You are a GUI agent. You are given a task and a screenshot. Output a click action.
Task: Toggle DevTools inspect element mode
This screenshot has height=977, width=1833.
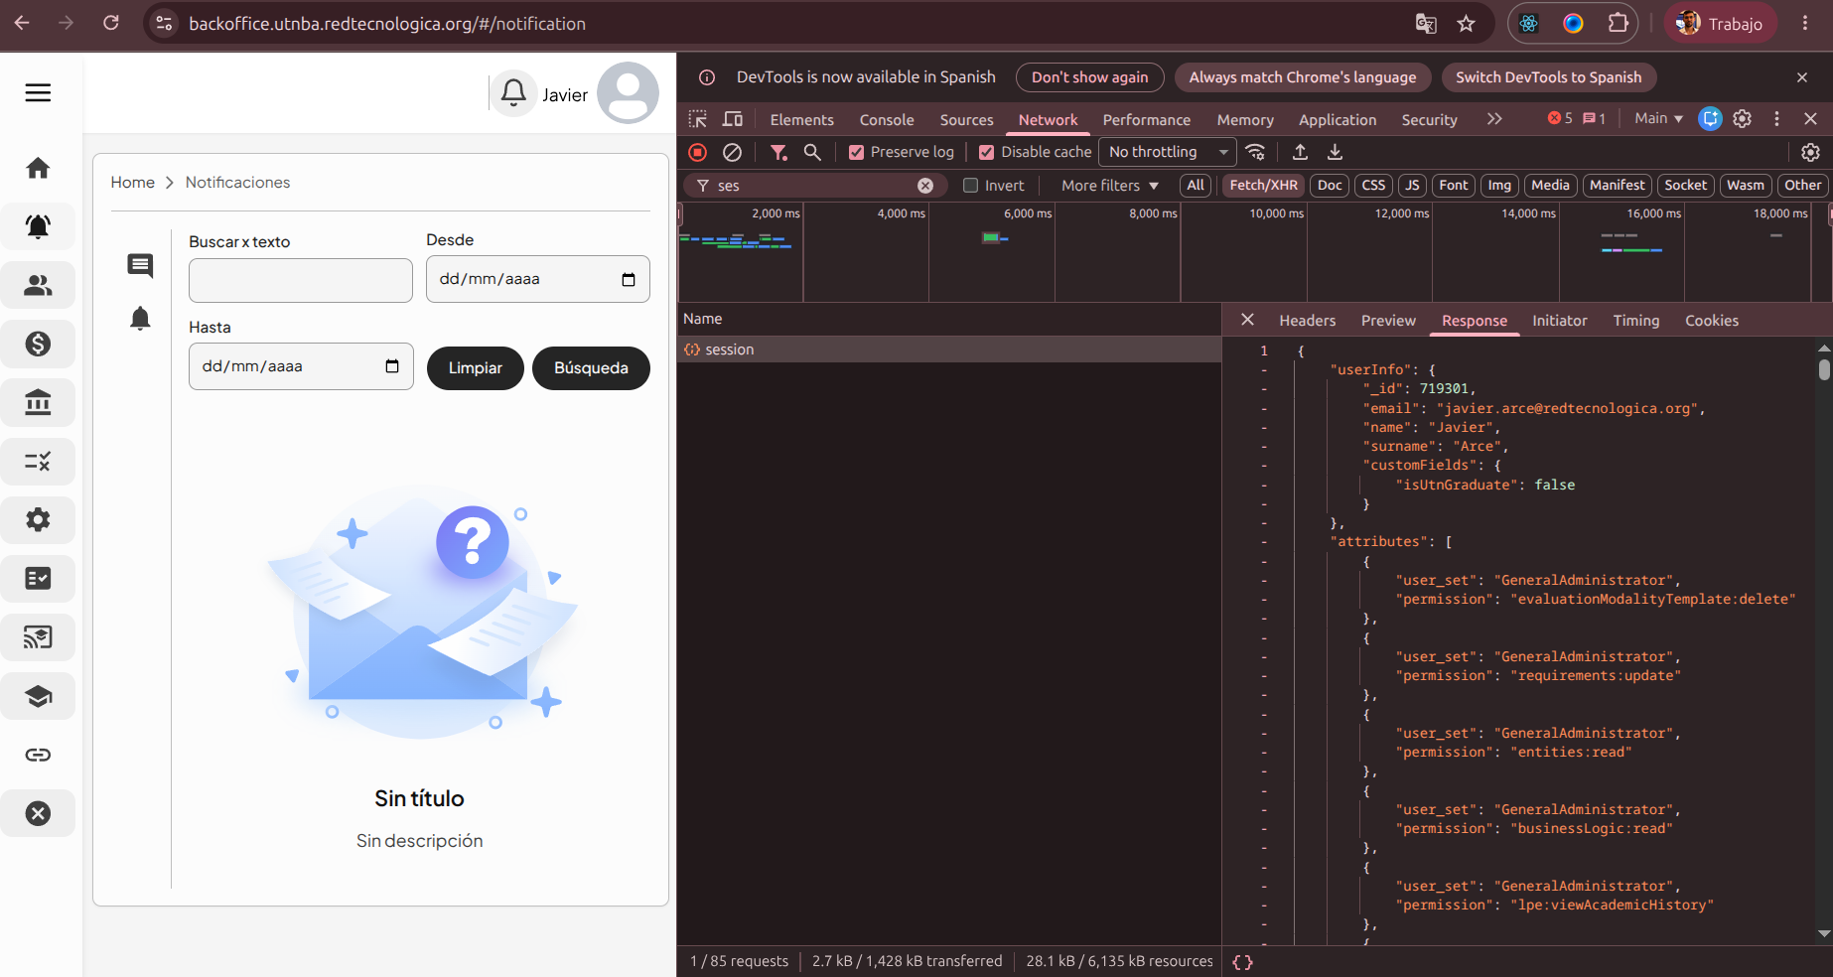pyautogui.click(x=698, y=119)
